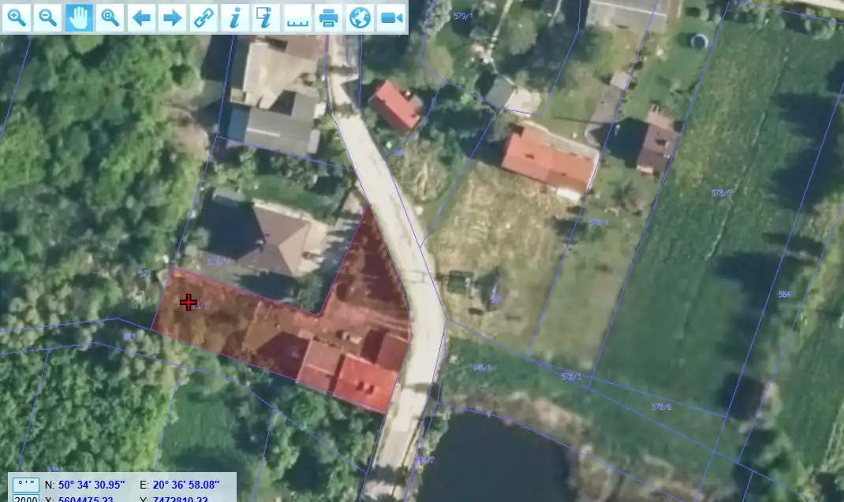844x502 pixels.
Task: Click the zoom in magnifier tool
Action: click(17, 17)
